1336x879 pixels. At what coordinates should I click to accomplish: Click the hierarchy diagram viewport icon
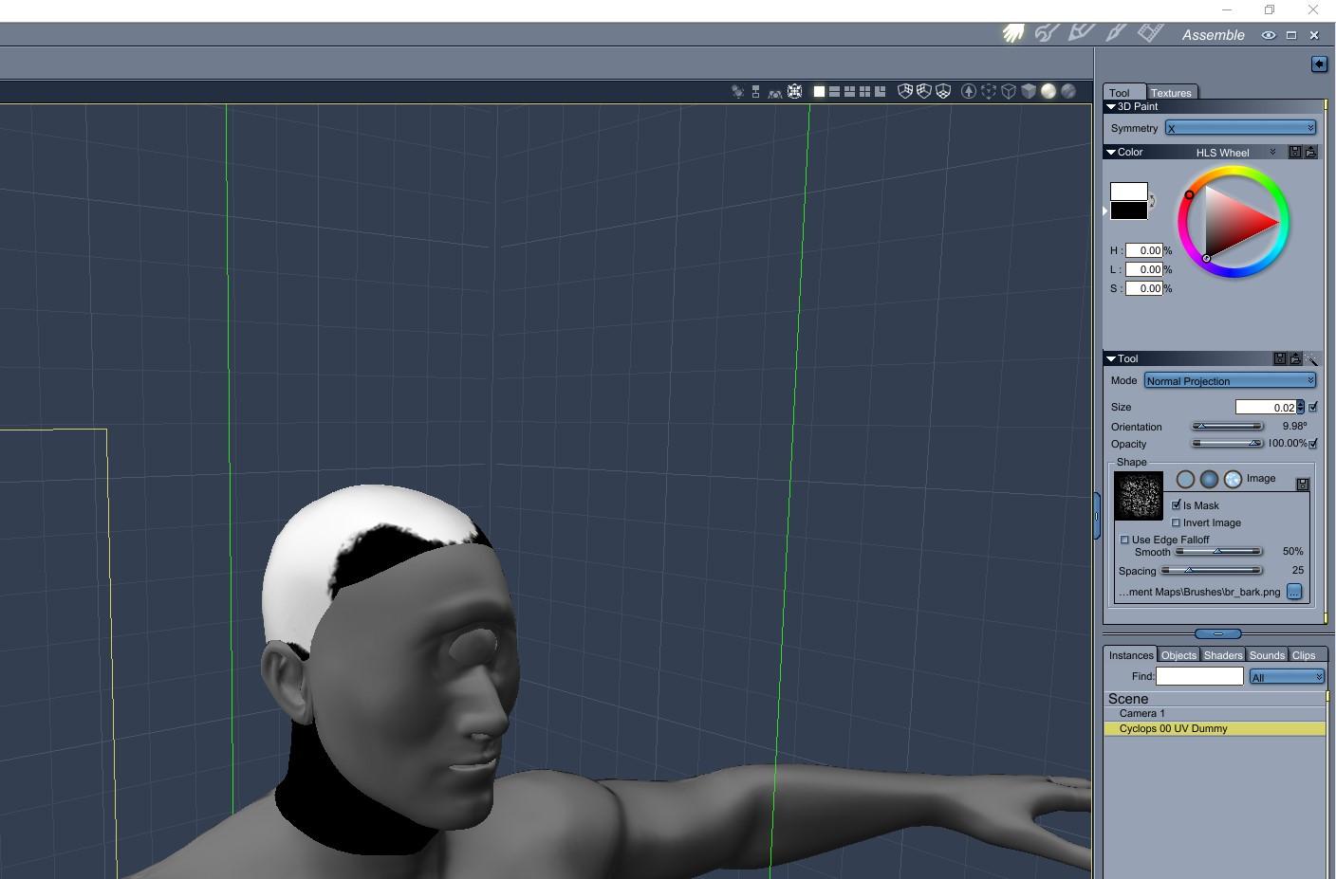pos(755,92)
